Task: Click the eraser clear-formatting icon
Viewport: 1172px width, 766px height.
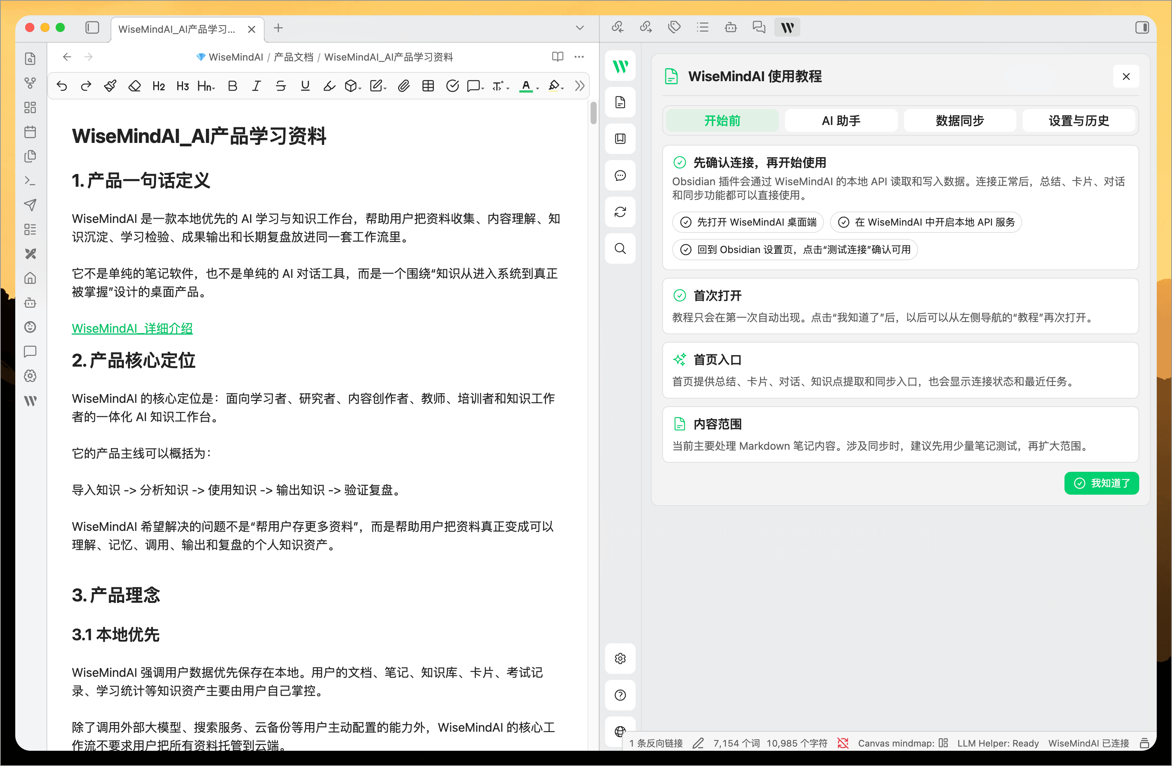Action: [135, 86]
